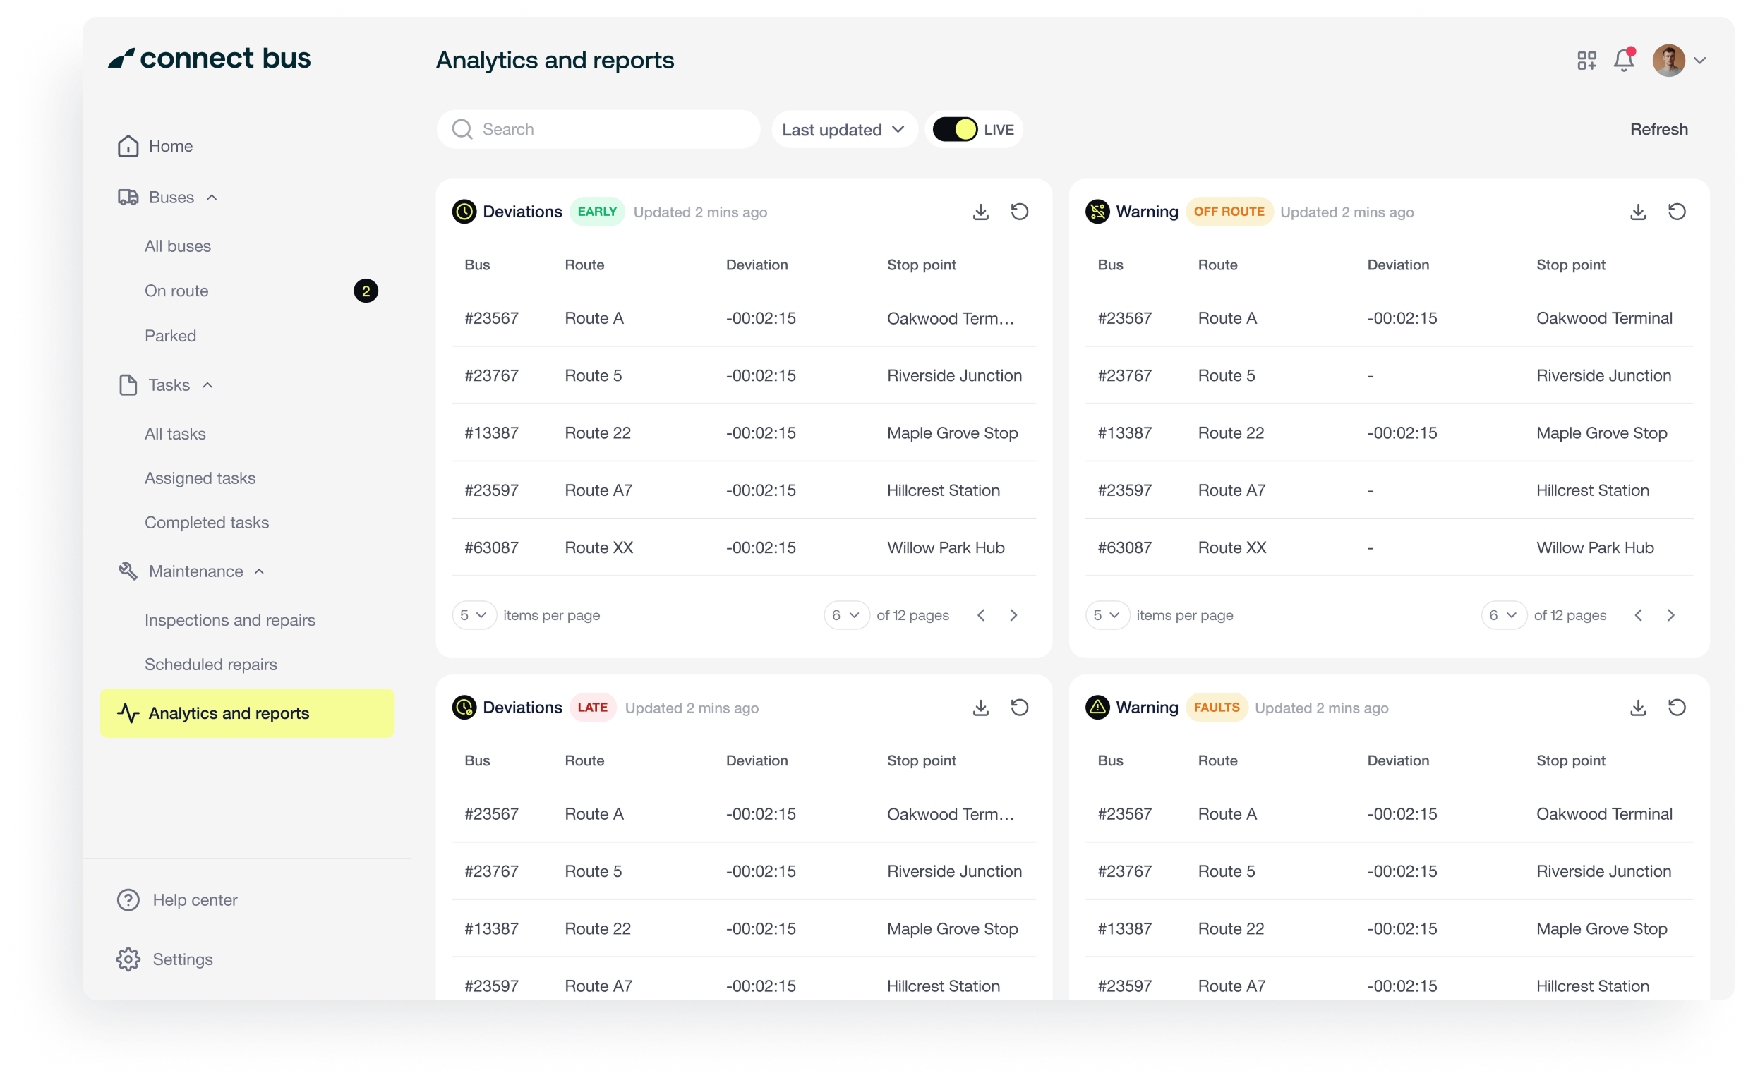Open the notifications bell
The height and width of the screenshot is (1085, 1753).
click(1622, 60)
